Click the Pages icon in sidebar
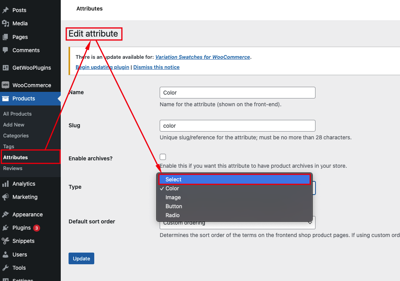The image size is (400, 281). [x=5, y=37]
